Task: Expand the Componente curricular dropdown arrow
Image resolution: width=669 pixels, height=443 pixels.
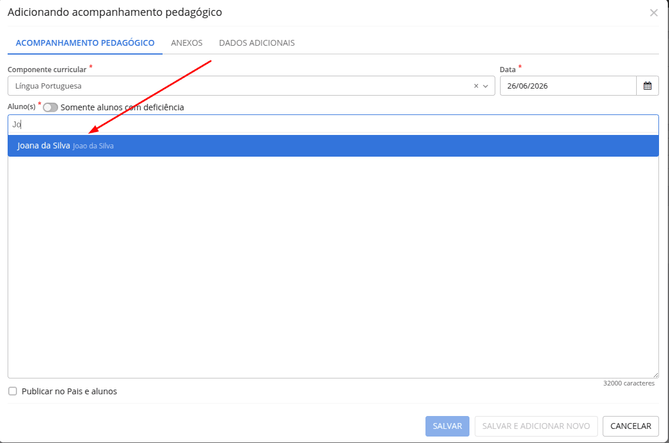Action: (485, 86)
